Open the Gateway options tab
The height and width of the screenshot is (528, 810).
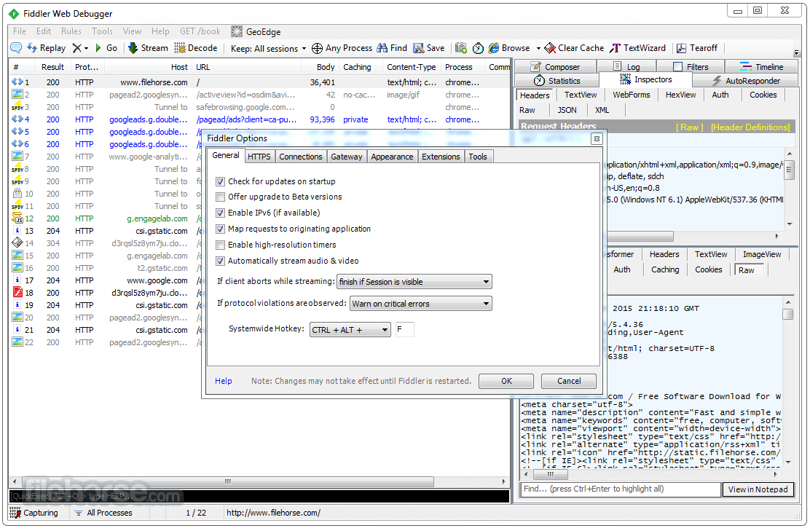pos(346,157)
